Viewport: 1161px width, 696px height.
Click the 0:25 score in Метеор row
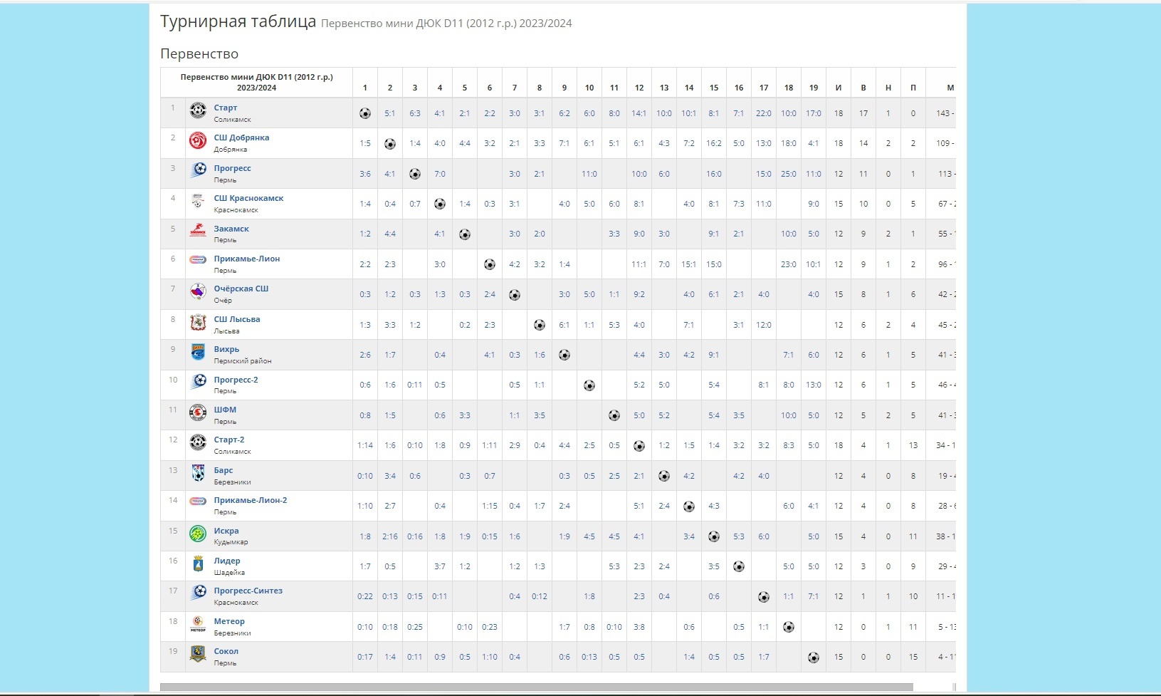click(x=415, y=627)
